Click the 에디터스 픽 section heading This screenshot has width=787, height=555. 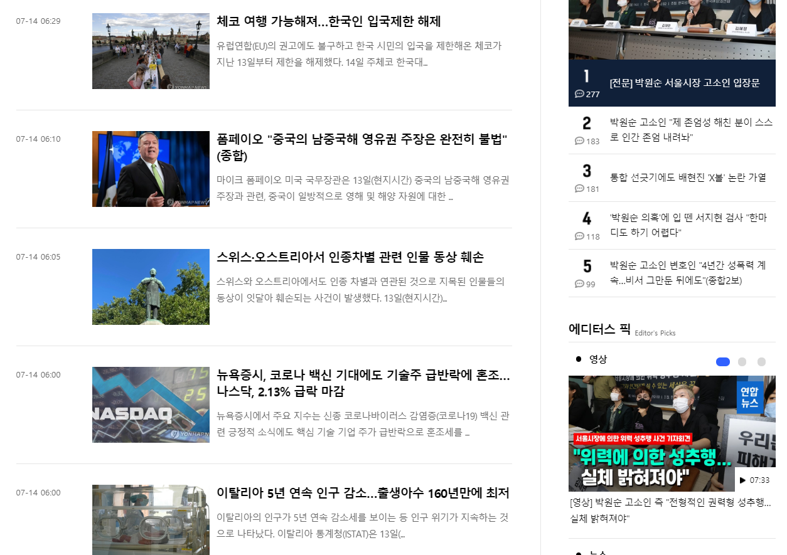[599, 329]
